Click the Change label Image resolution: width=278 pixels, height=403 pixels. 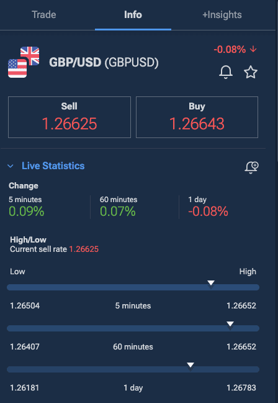(24, 185)
